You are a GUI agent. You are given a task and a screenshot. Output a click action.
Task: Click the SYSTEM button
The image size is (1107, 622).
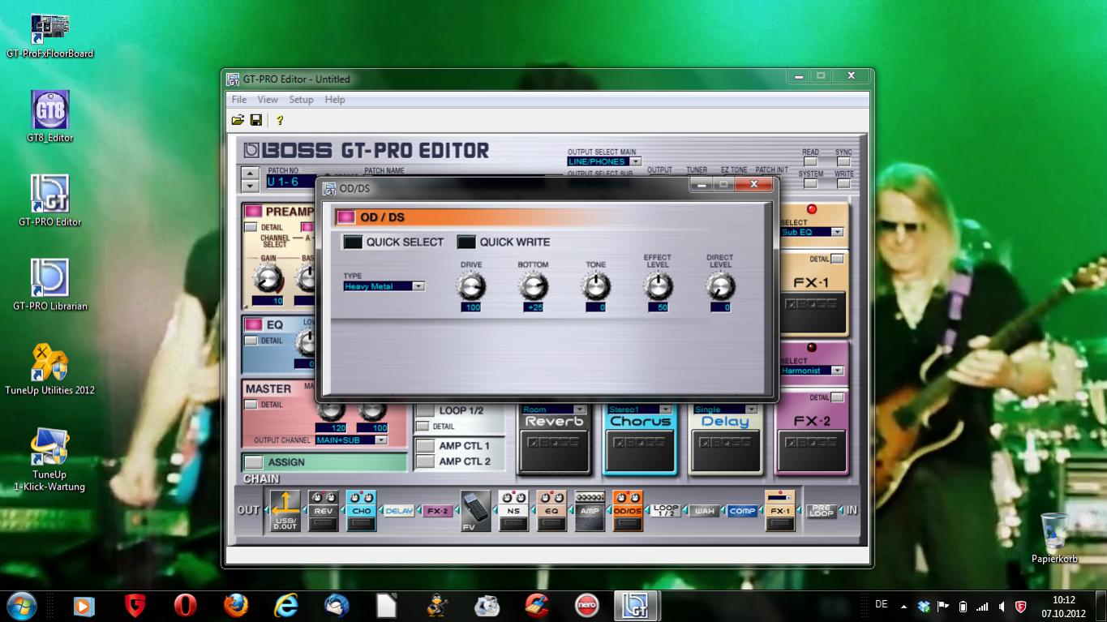pyautogui.click(x=810, y=184)
